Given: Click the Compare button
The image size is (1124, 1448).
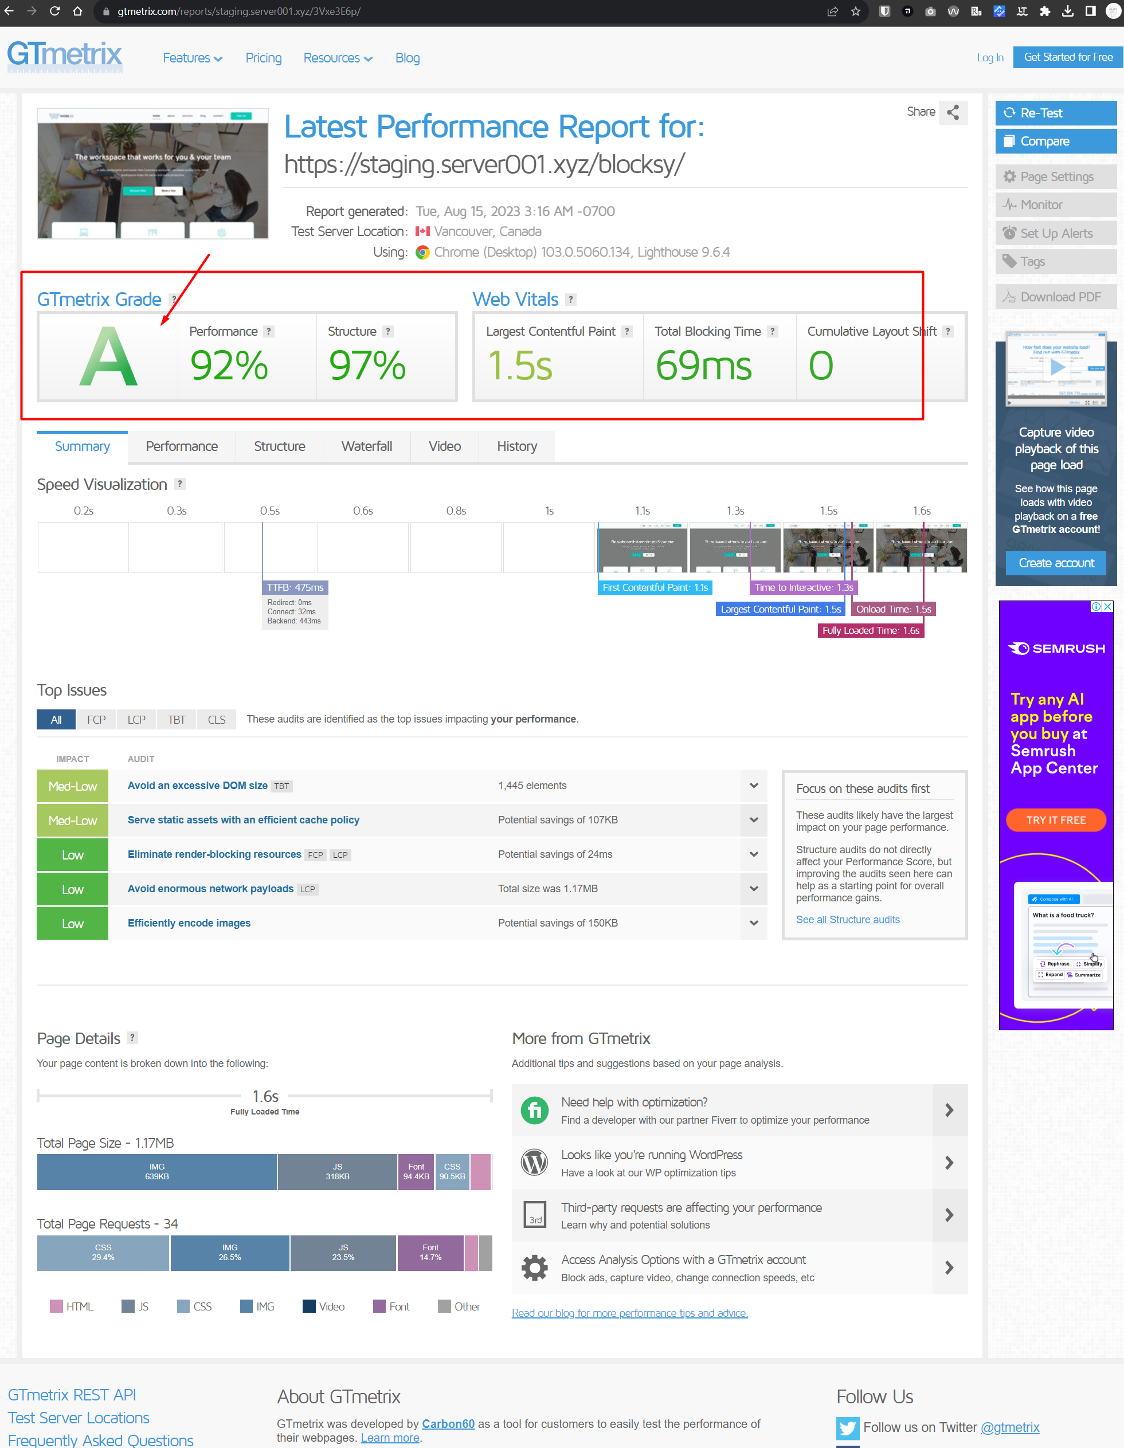Looking at the screenshot, I should (x=1056, y=141).
